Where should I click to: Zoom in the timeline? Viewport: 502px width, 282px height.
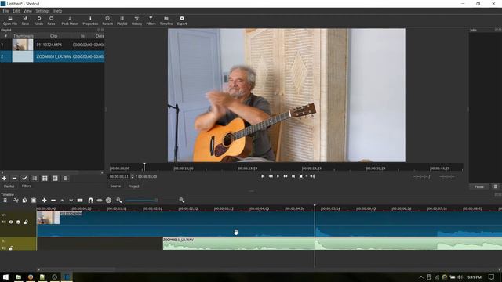point(182,201)
